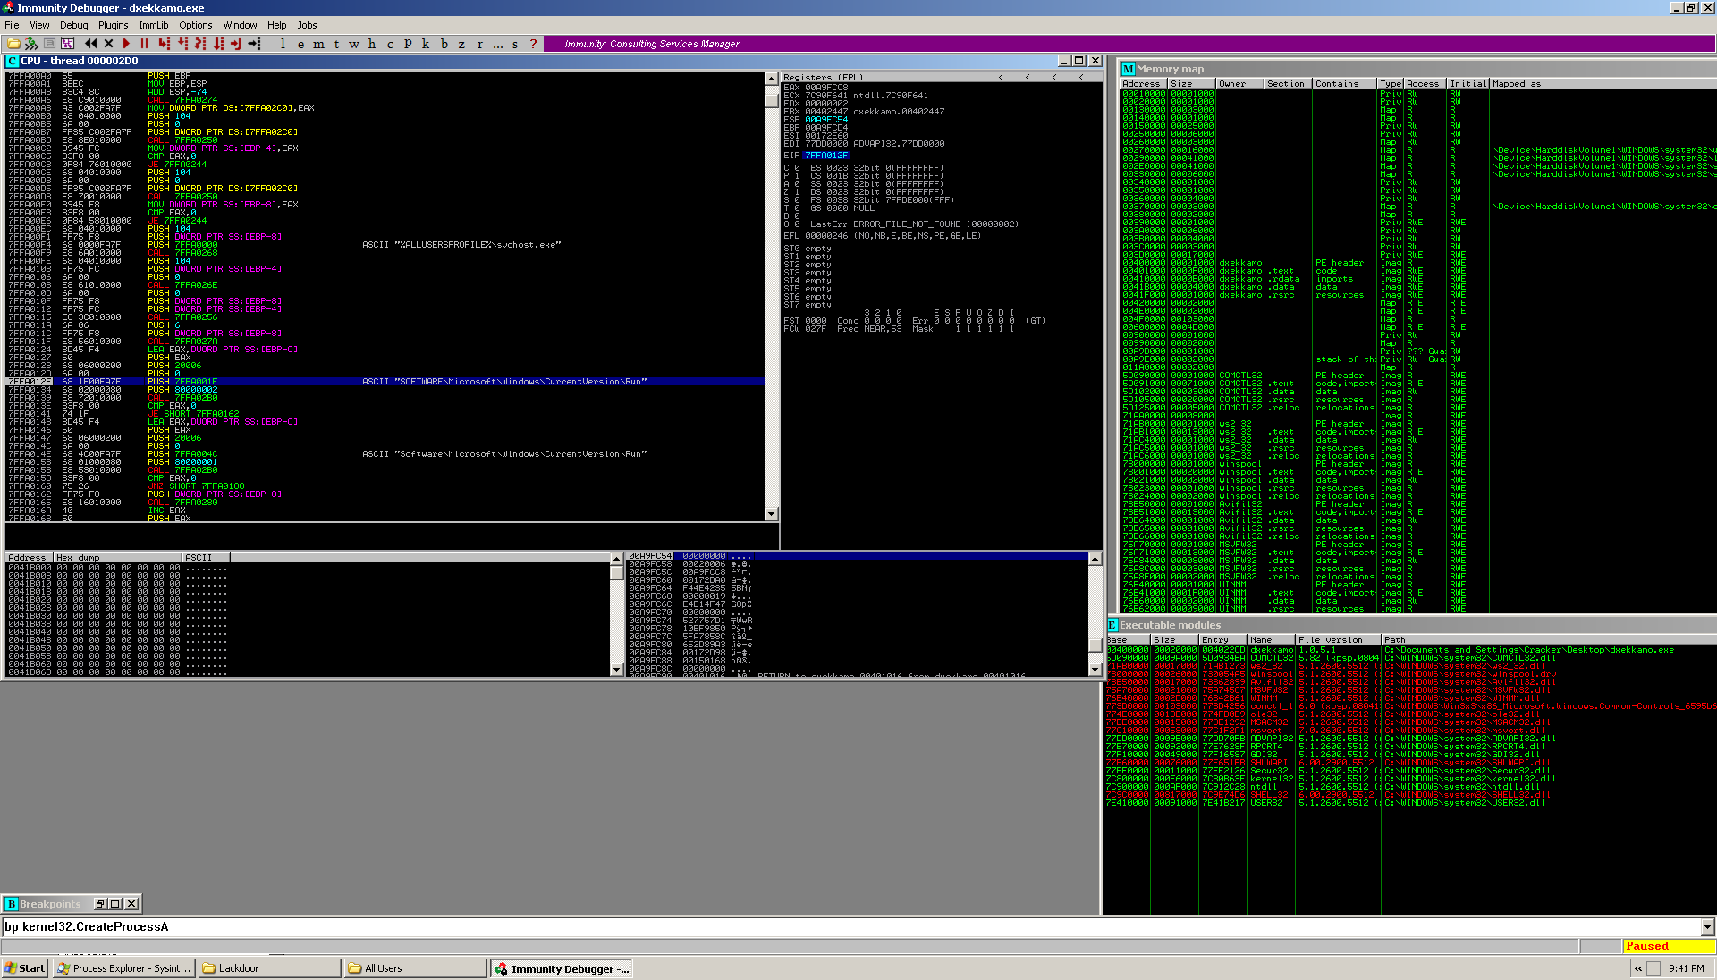Open the Debug menu
The height and width of the screenshot is (980, 1717).
tap(73, 25)
